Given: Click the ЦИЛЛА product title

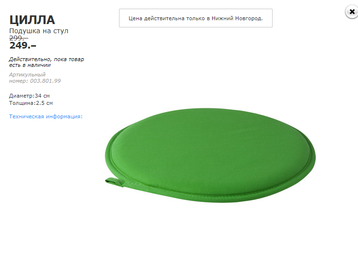Looking at the screenshot, I should [32, 20].
